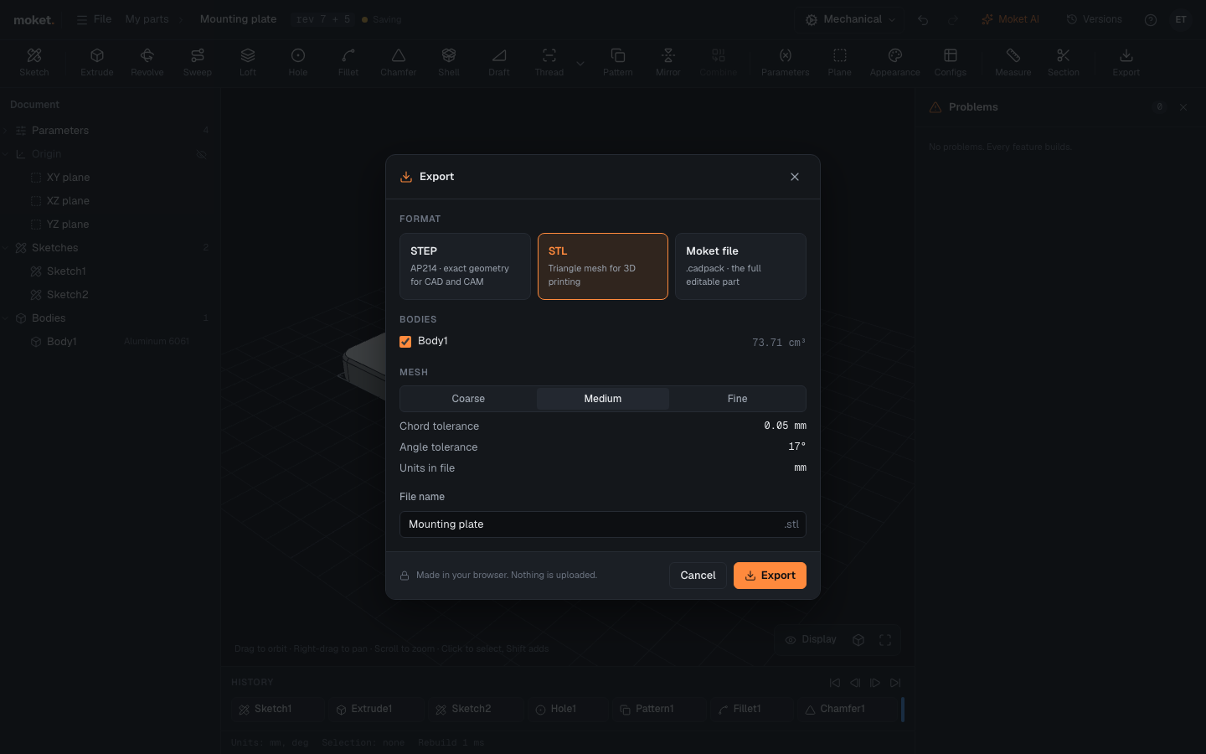Cancel the Export dialog
Image resolution: width=1206 pixels, height=754 pixels.
(x=698, y=576)
